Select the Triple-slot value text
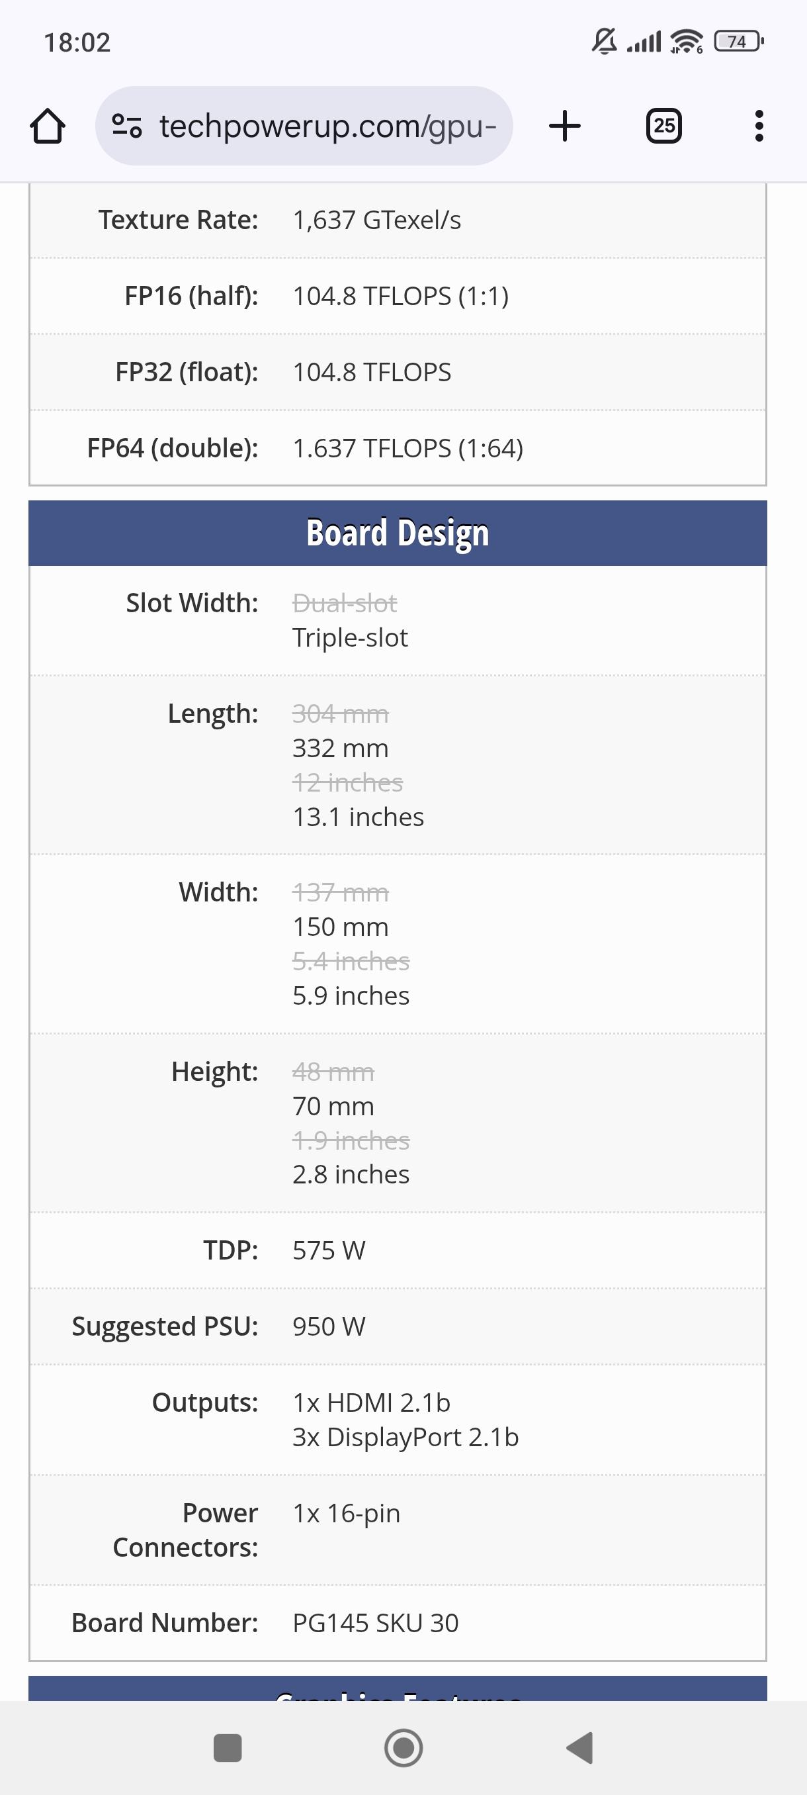The height and width of the screenshot is (1795, 807). click(x=350, y=637)
